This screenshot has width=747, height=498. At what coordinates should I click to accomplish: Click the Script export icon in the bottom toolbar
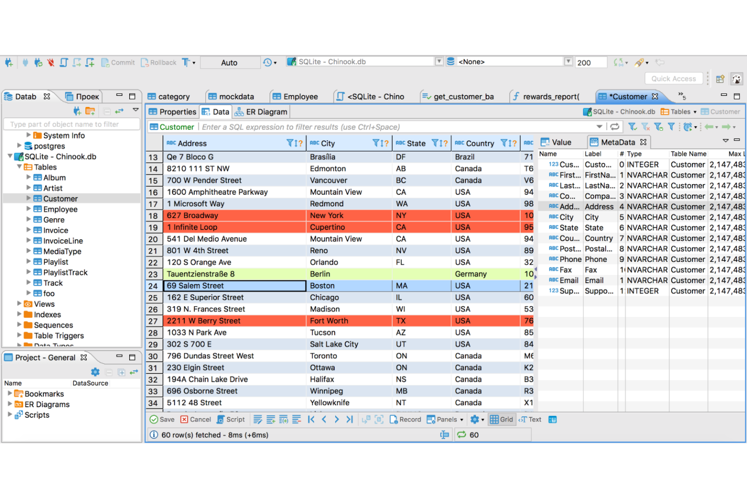click(x=231, y=419)
